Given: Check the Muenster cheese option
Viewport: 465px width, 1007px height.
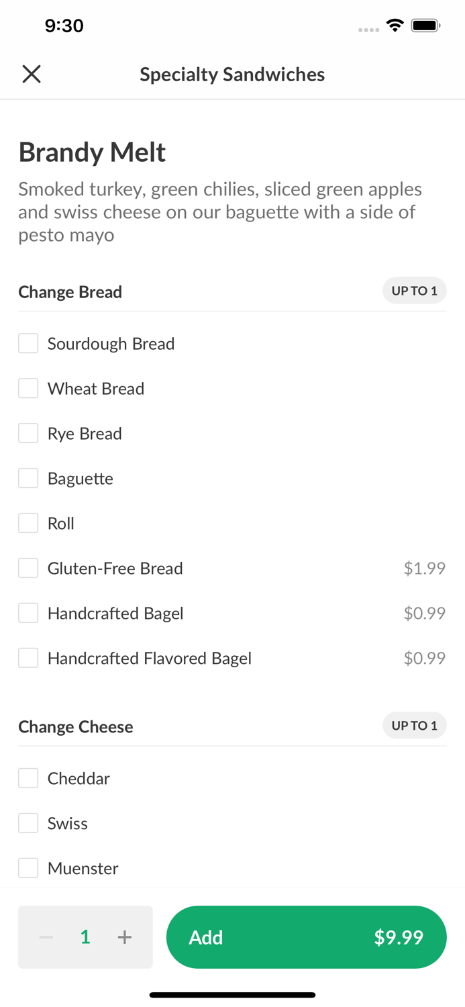Looking at the screenshot, I should pyautogui.click(x=28, y=867).
